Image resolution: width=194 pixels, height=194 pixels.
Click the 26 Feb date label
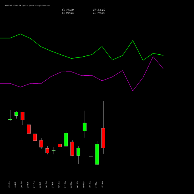click(x=46, y=185)
